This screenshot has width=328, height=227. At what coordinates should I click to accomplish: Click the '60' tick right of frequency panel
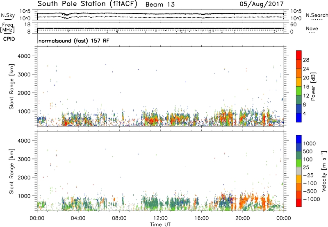(294, 25)
